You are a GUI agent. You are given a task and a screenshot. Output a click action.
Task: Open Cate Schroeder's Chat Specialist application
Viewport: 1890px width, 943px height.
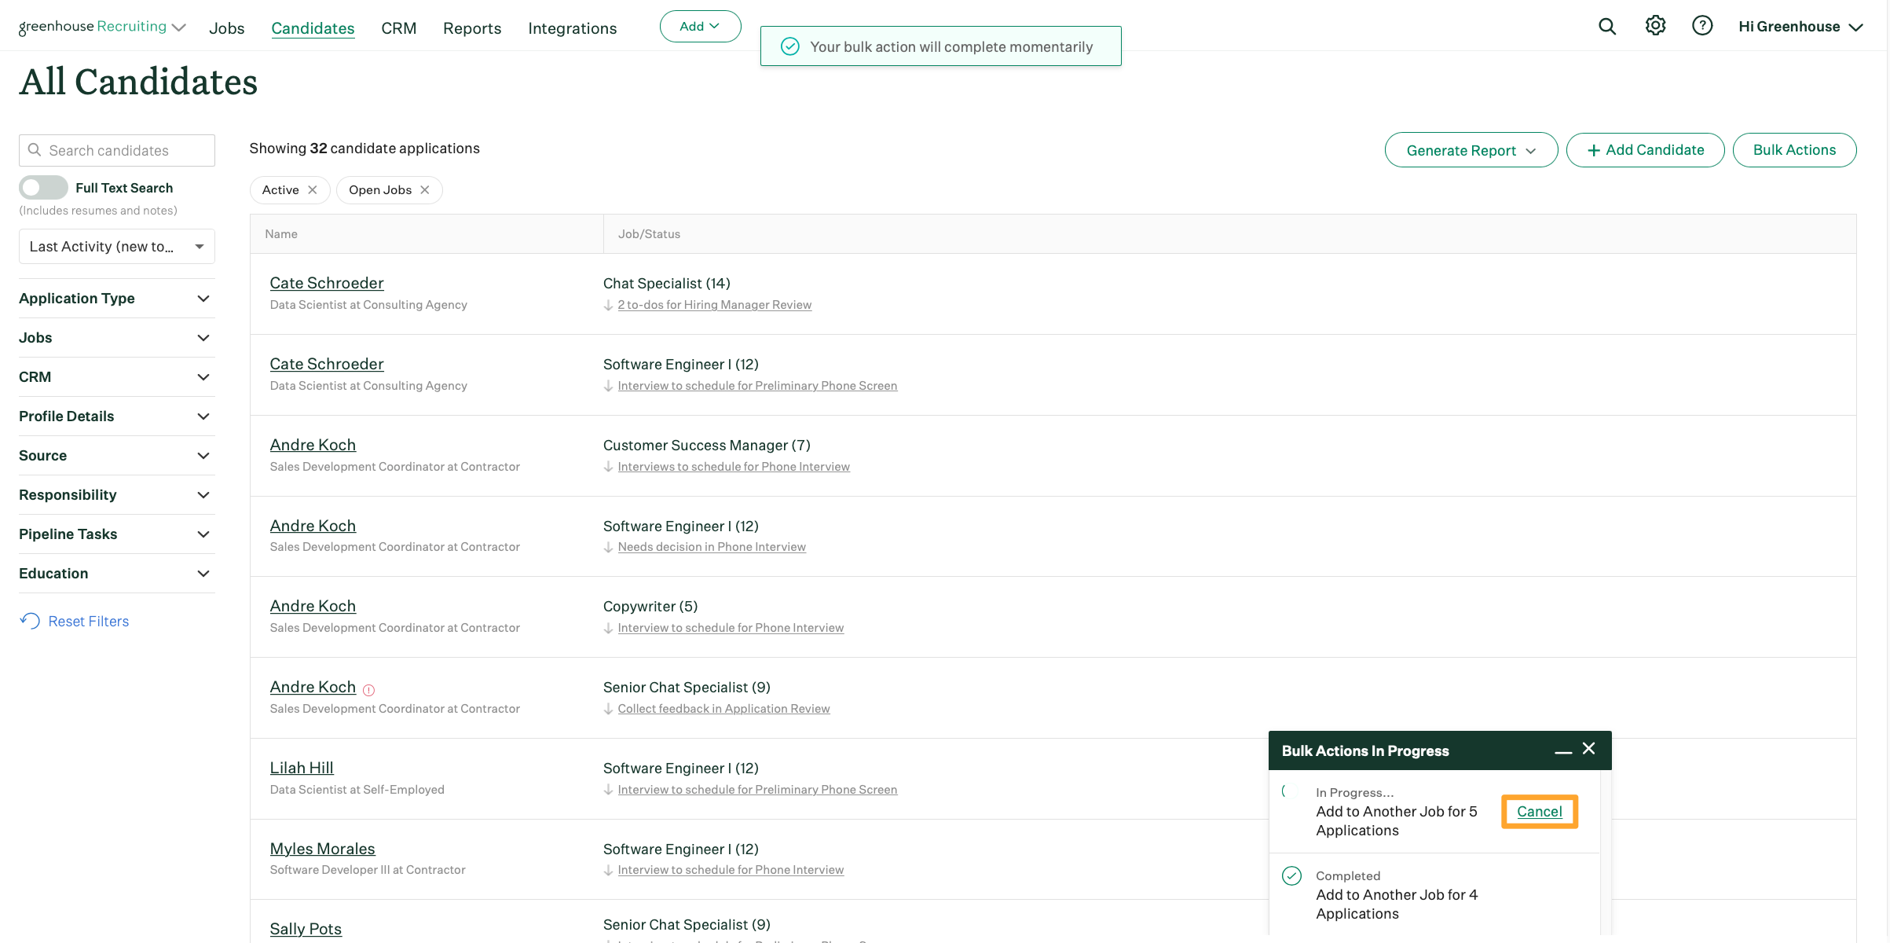pos(327,283)
